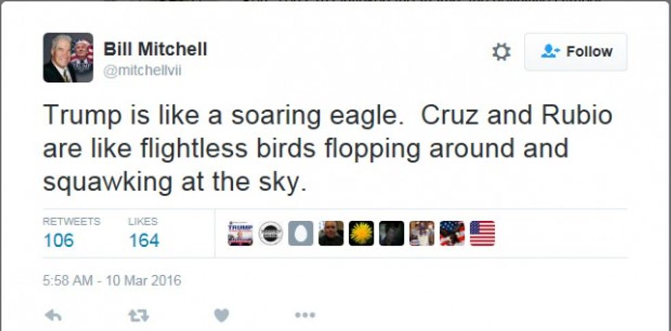Screen dimensions: 671x331
Task: Open the @mitchellvii handle link
Action: pos(142,70)
